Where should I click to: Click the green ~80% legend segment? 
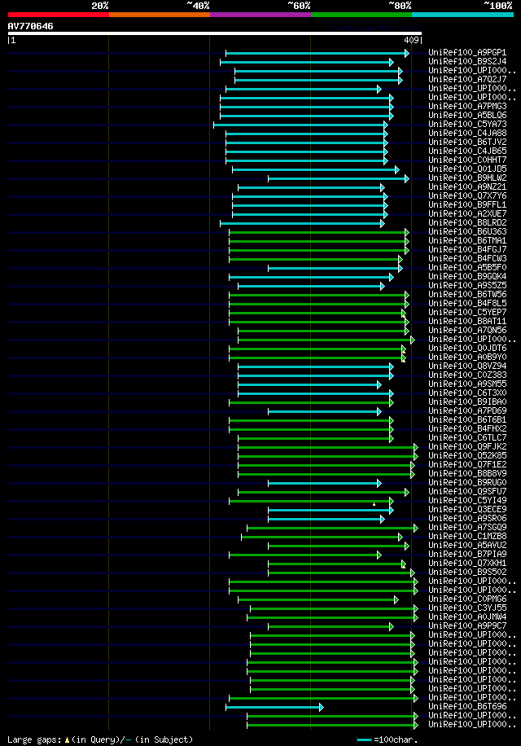(361, 15)
